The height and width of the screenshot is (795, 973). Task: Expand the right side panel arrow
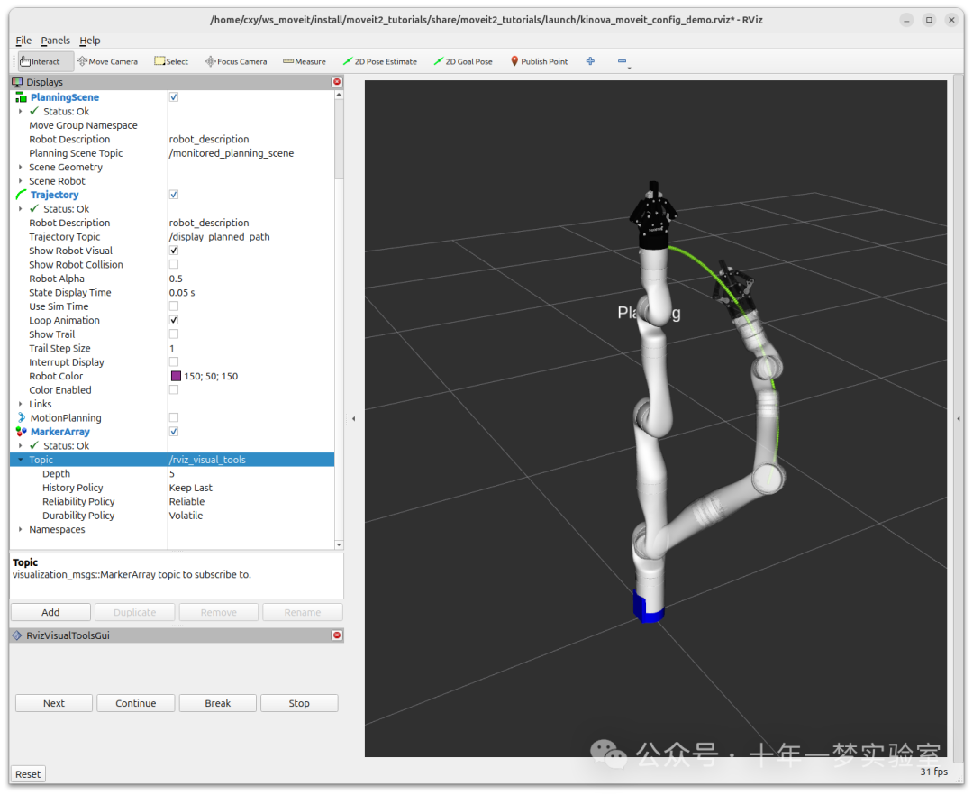pos(959,419)
